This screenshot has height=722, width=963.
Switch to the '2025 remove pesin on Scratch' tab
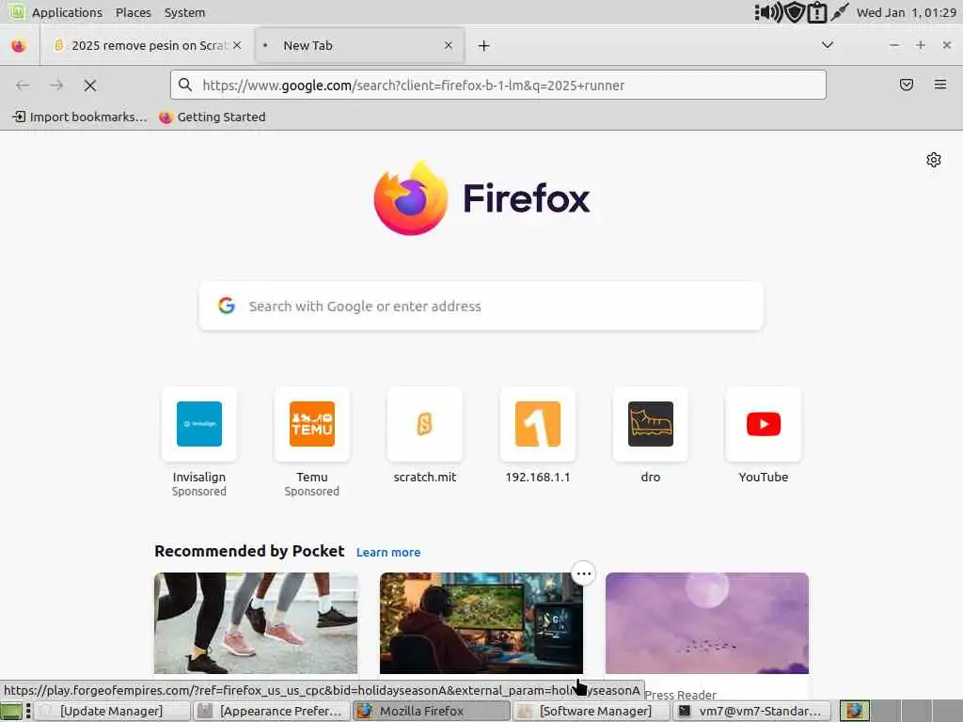coord(148,45)
